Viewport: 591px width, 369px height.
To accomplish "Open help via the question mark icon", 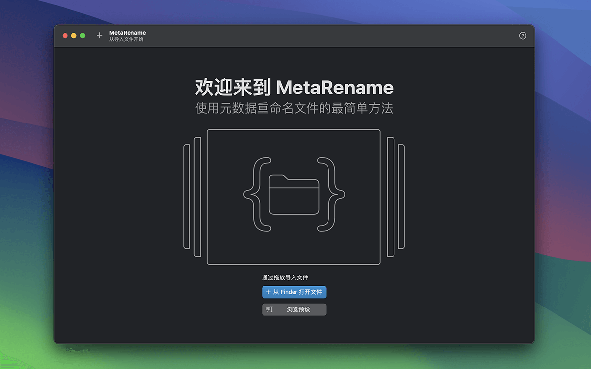I will click(523, 36).
